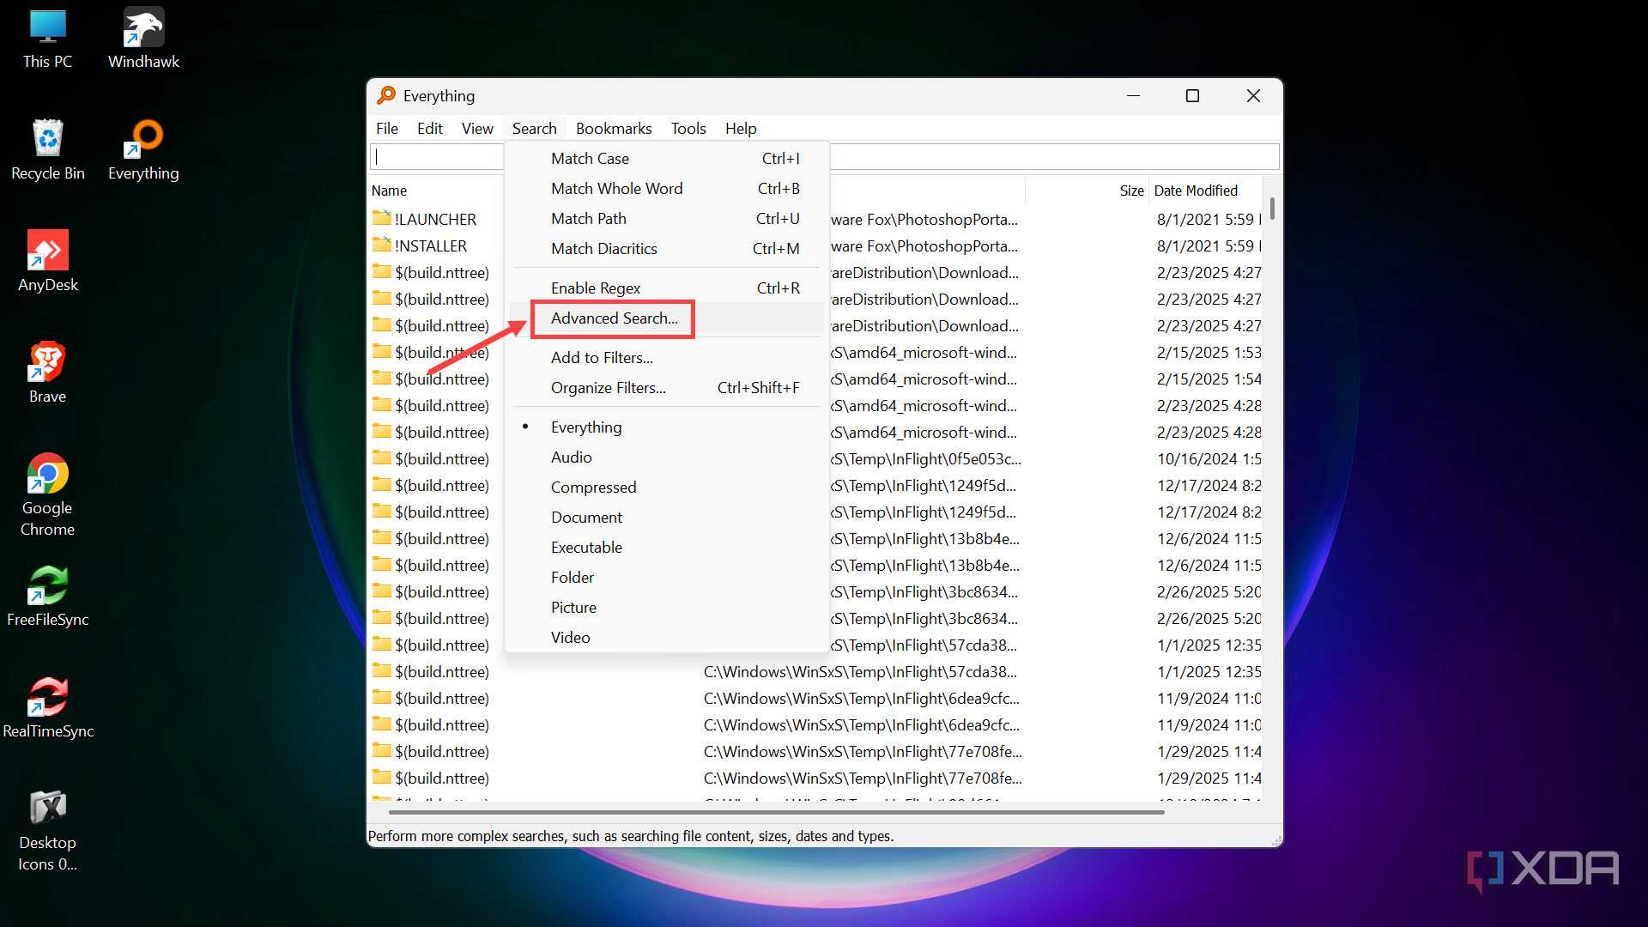1648x927 pixels.
Task: Click the !LAUNCHER folder icon
Action: 381,218
